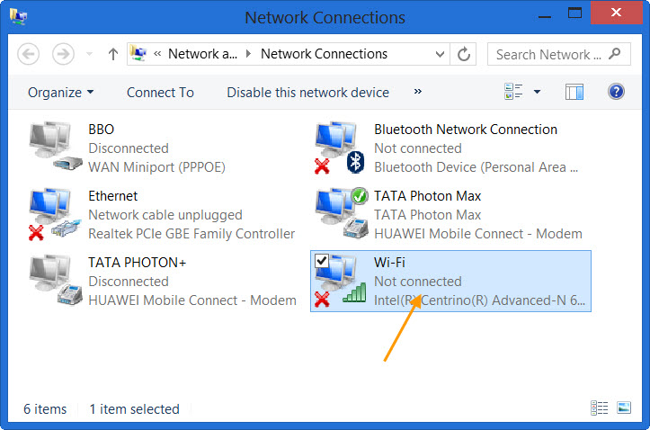Click Connect To in the toolbar
Image resolution: width=650 pixels, height=430 pixels.
160,92
